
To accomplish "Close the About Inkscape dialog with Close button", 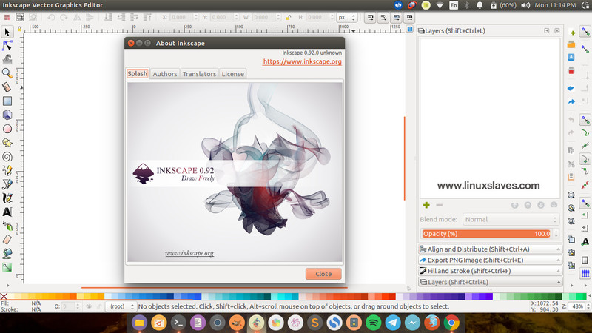I will coord(323,274).
